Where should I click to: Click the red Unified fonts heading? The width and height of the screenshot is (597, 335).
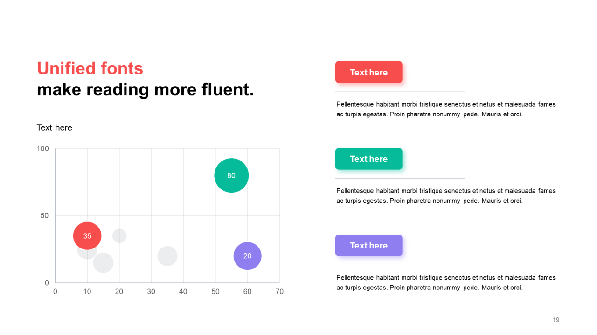(x=90, y=68)
